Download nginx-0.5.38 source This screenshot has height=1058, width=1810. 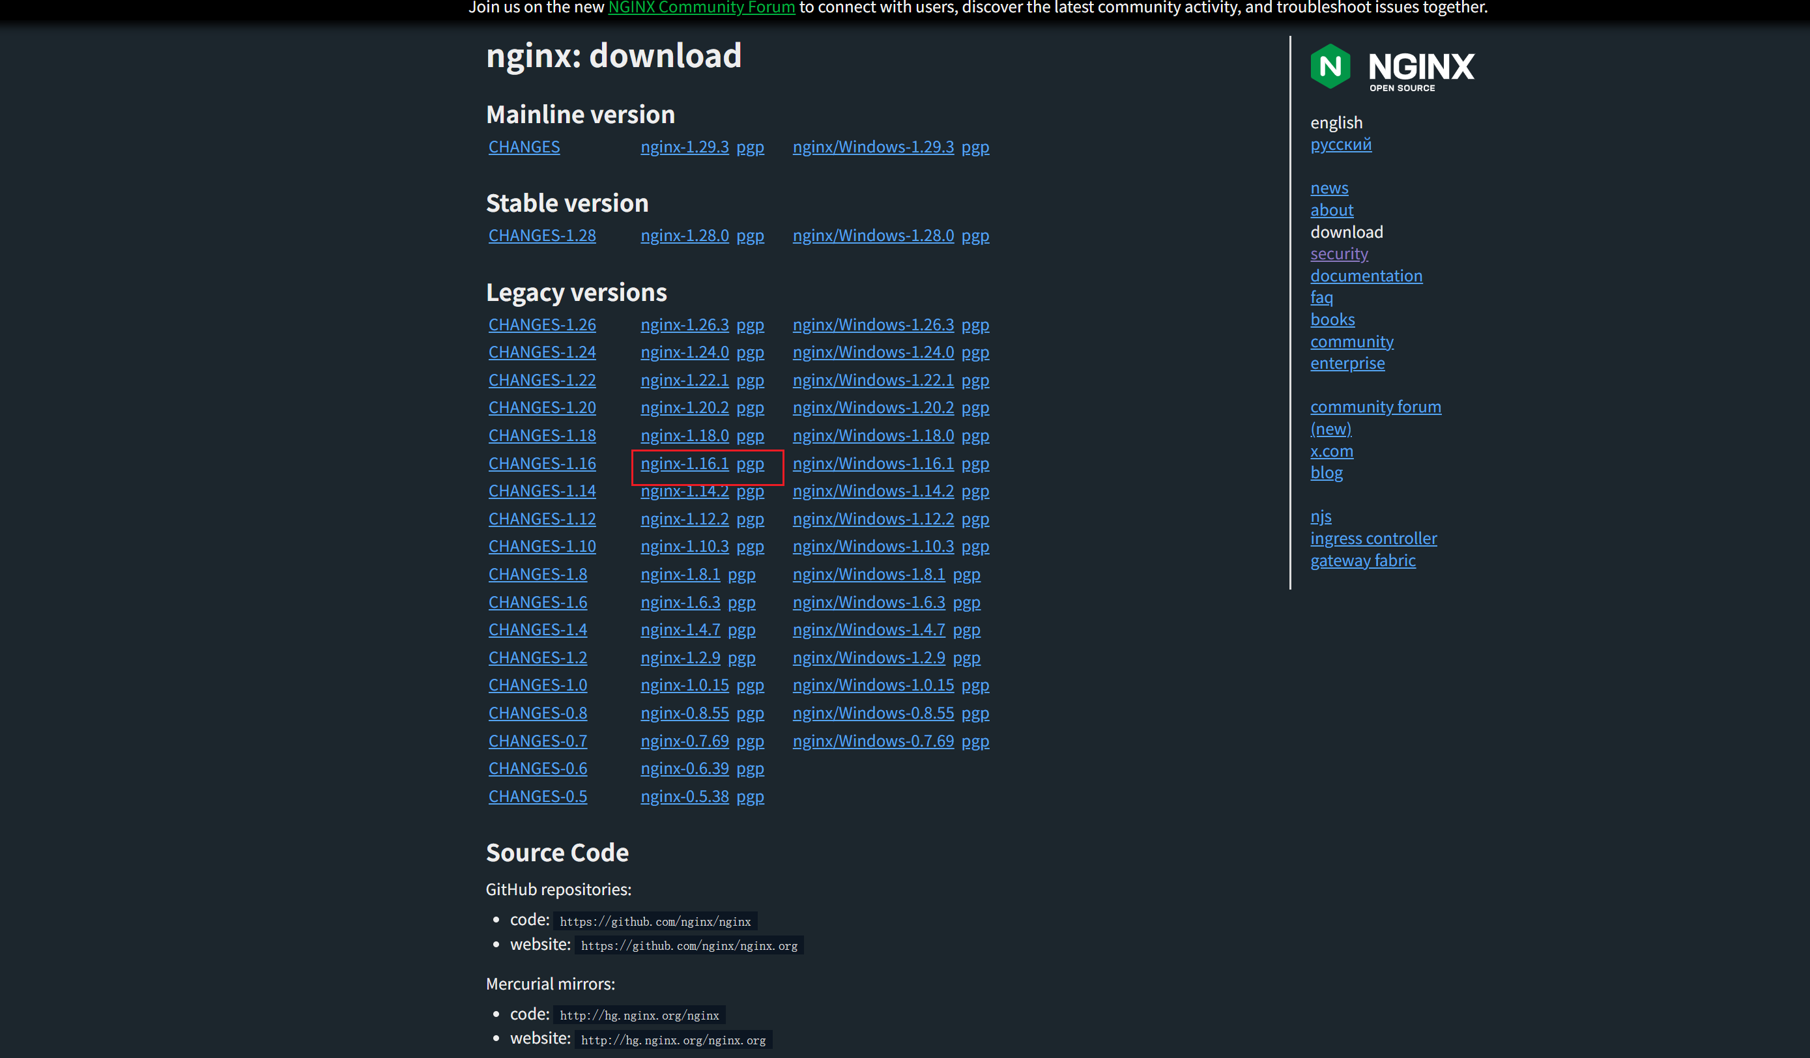click(x=683, y=797)
